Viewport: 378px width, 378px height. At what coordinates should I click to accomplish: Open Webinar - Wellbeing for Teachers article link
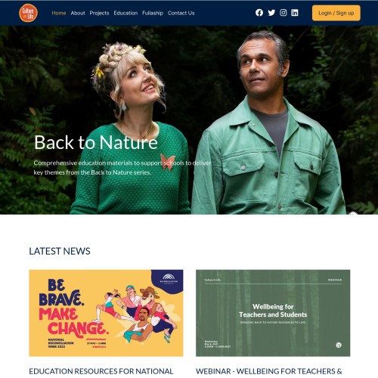tap(269, 371)
